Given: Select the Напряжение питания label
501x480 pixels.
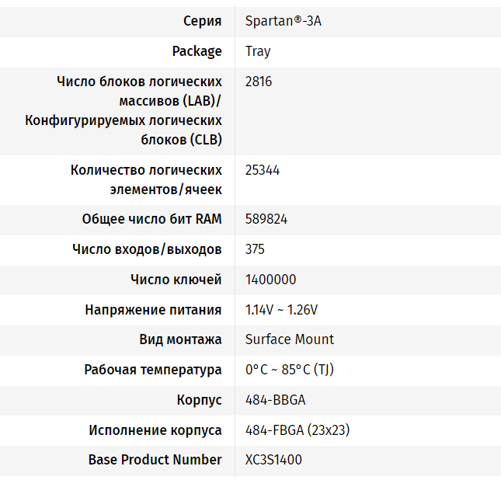Looking at the screenshot, I should click(x=153, y=310).
